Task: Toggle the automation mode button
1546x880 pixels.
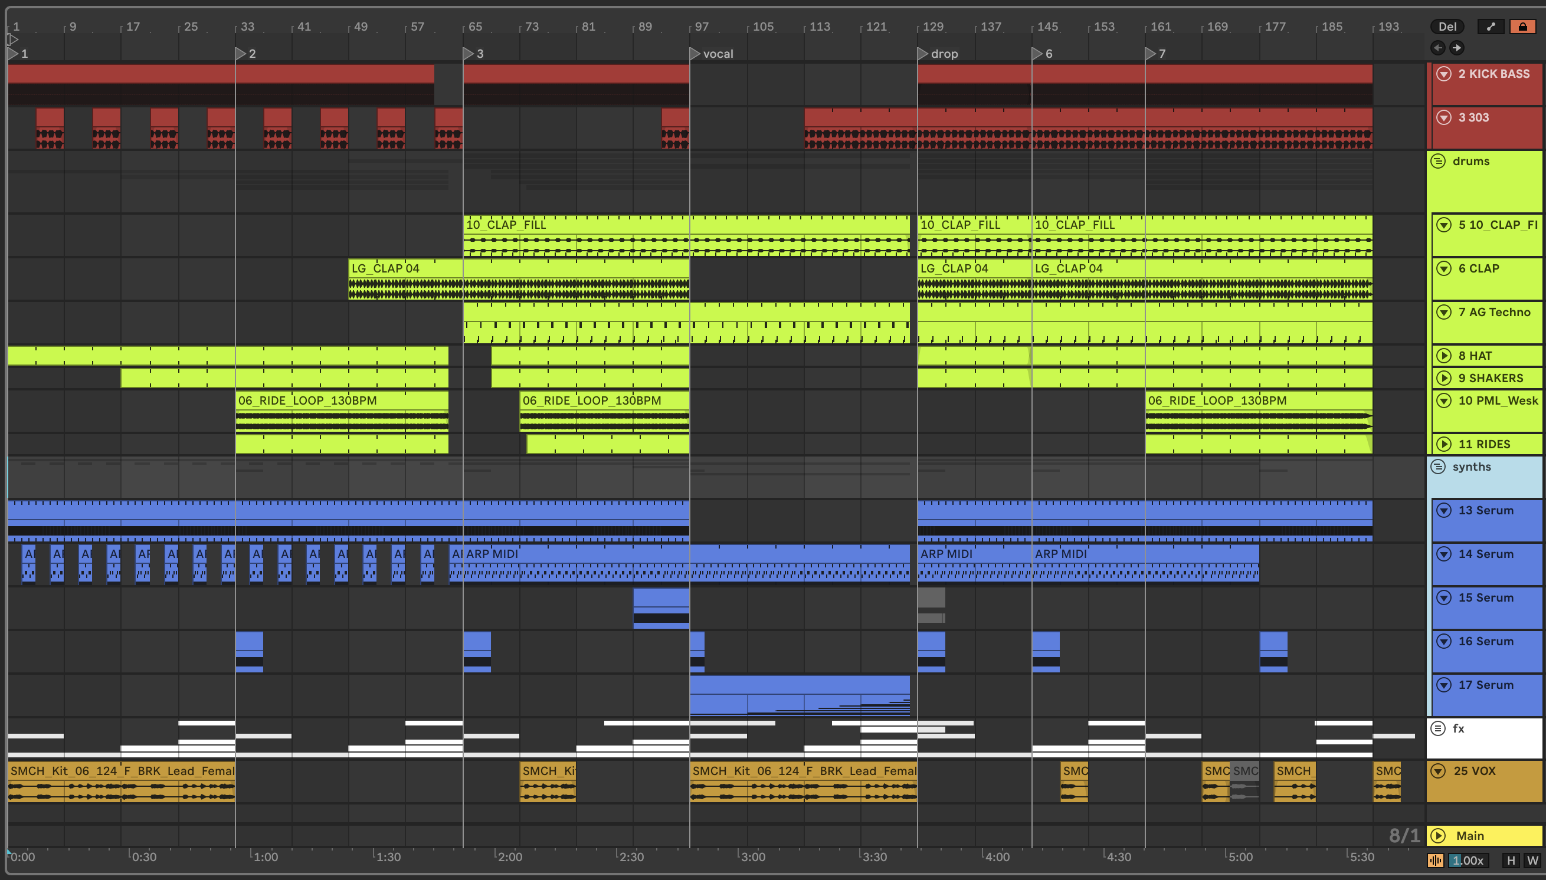Action: (x=1491, y=27)
